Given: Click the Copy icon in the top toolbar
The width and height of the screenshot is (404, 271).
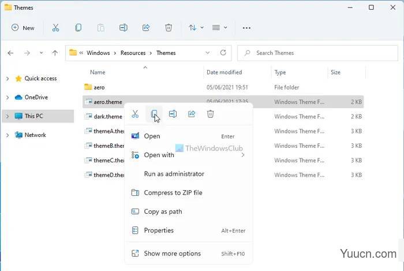Looking at the screenshot, I should point(78,28).
